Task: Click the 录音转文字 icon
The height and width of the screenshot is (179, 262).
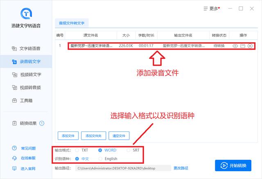Action: 14,62
